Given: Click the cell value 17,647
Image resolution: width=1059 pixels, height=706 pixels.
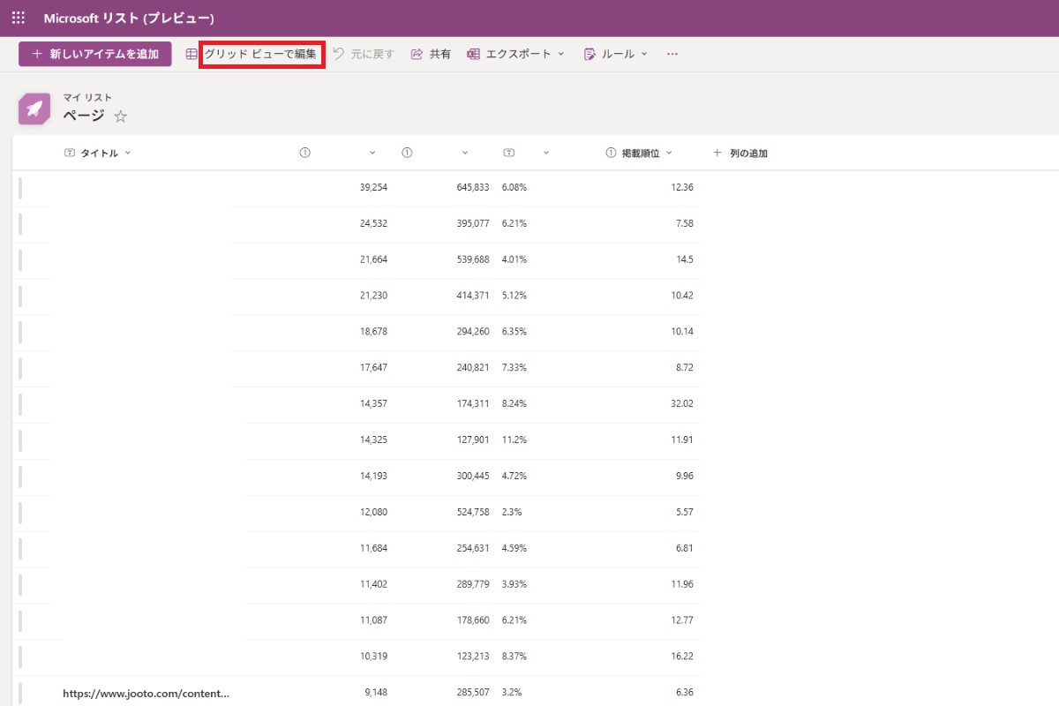Looking at the screenshot, I should pyautogui.click(x=373, y=367).
